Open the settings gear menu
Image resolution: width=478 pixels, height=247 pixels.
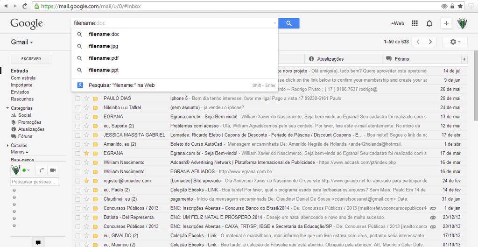tap(455, 42)
